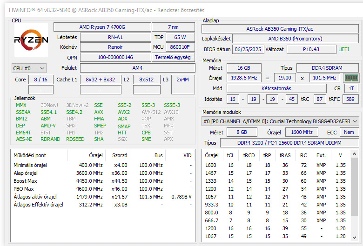Click the Ryzen logo image
Image resolution: width=363 pixels, height=246 pixels.
click(31, 40)
